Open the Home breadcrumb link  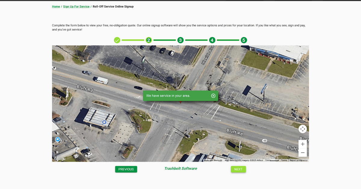coord(56,6)
